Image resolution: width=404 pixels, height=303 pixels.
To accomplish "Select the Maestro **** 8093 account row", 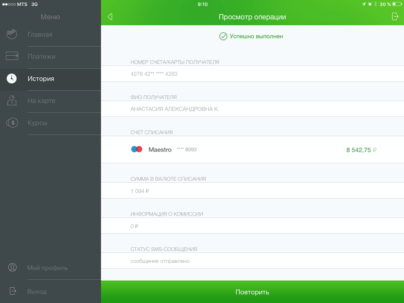I will 252,150.
